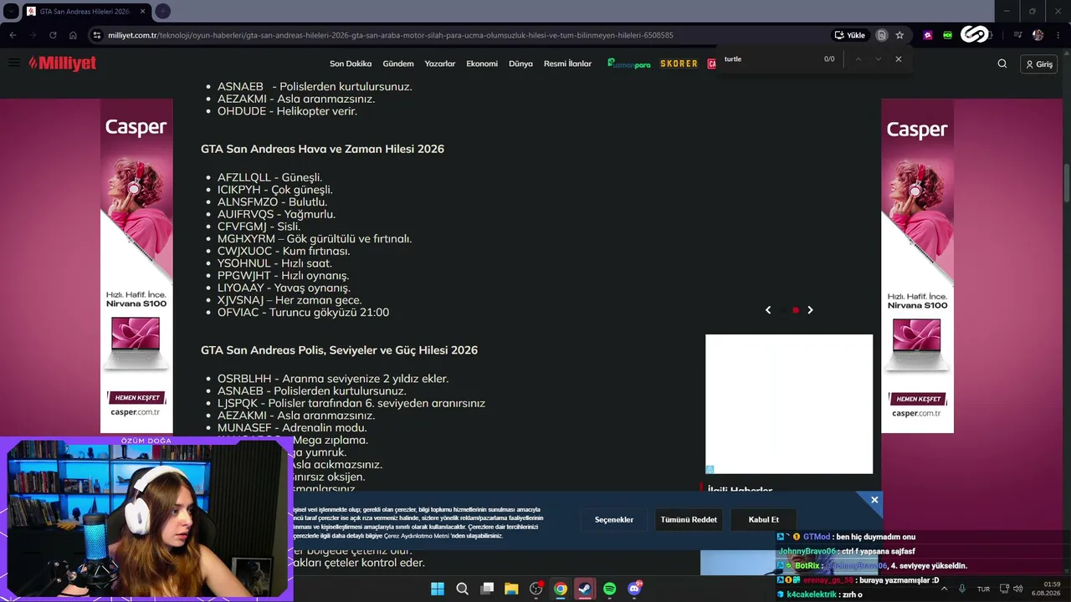Go to next find result
The image size is (1071, 602).
[x=878, y=59]
